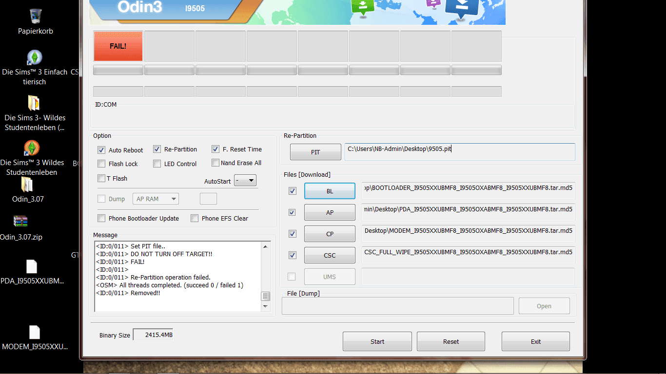Screen dimensions: 666x374
Task: Select the MODEM_I9505XXU file icon
Action: coord(34,333)
